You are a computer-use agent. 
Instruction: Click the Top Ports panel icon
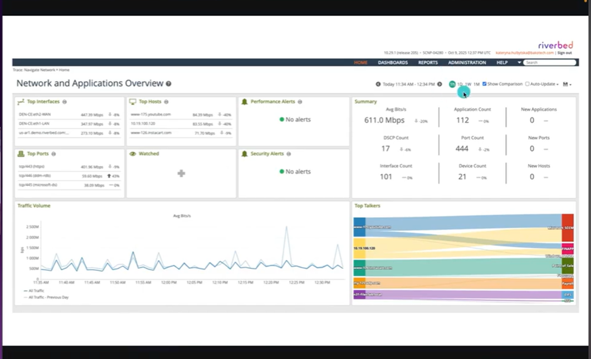click(22, 154)
